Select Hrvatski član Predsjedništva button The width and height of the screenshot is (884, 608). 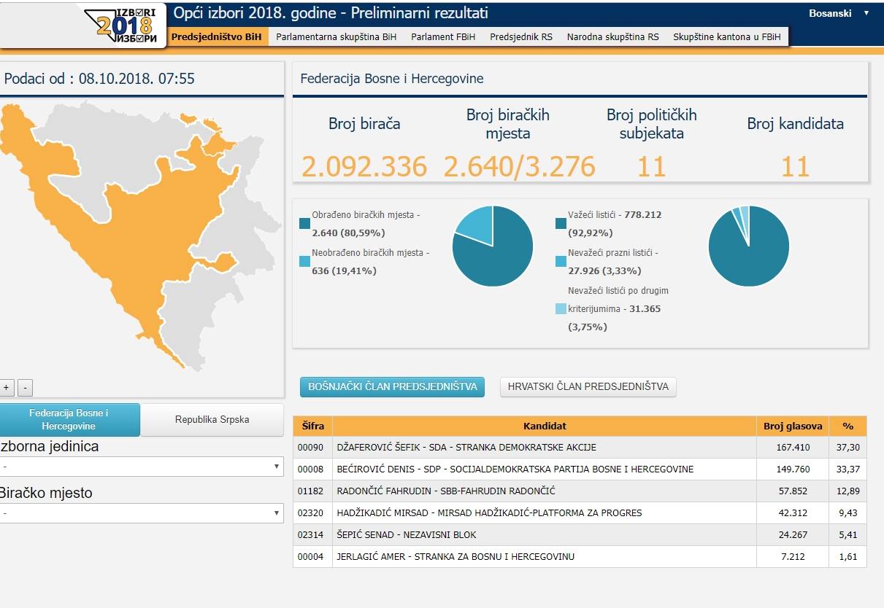[x=588, y=387]
